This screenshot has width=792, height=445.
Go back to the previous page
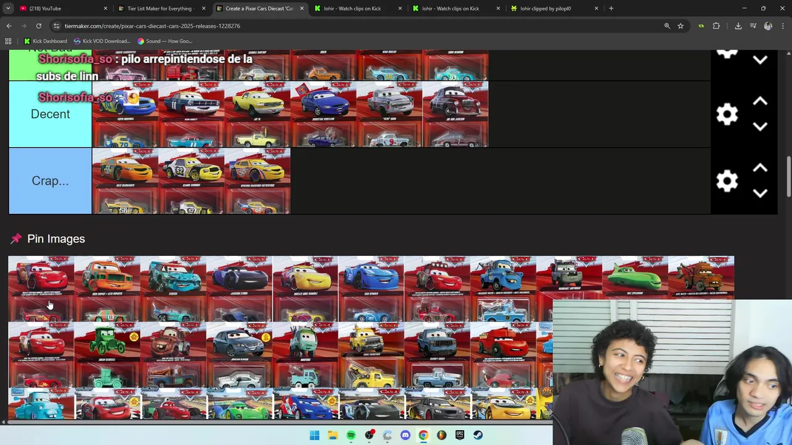point(9,26)
